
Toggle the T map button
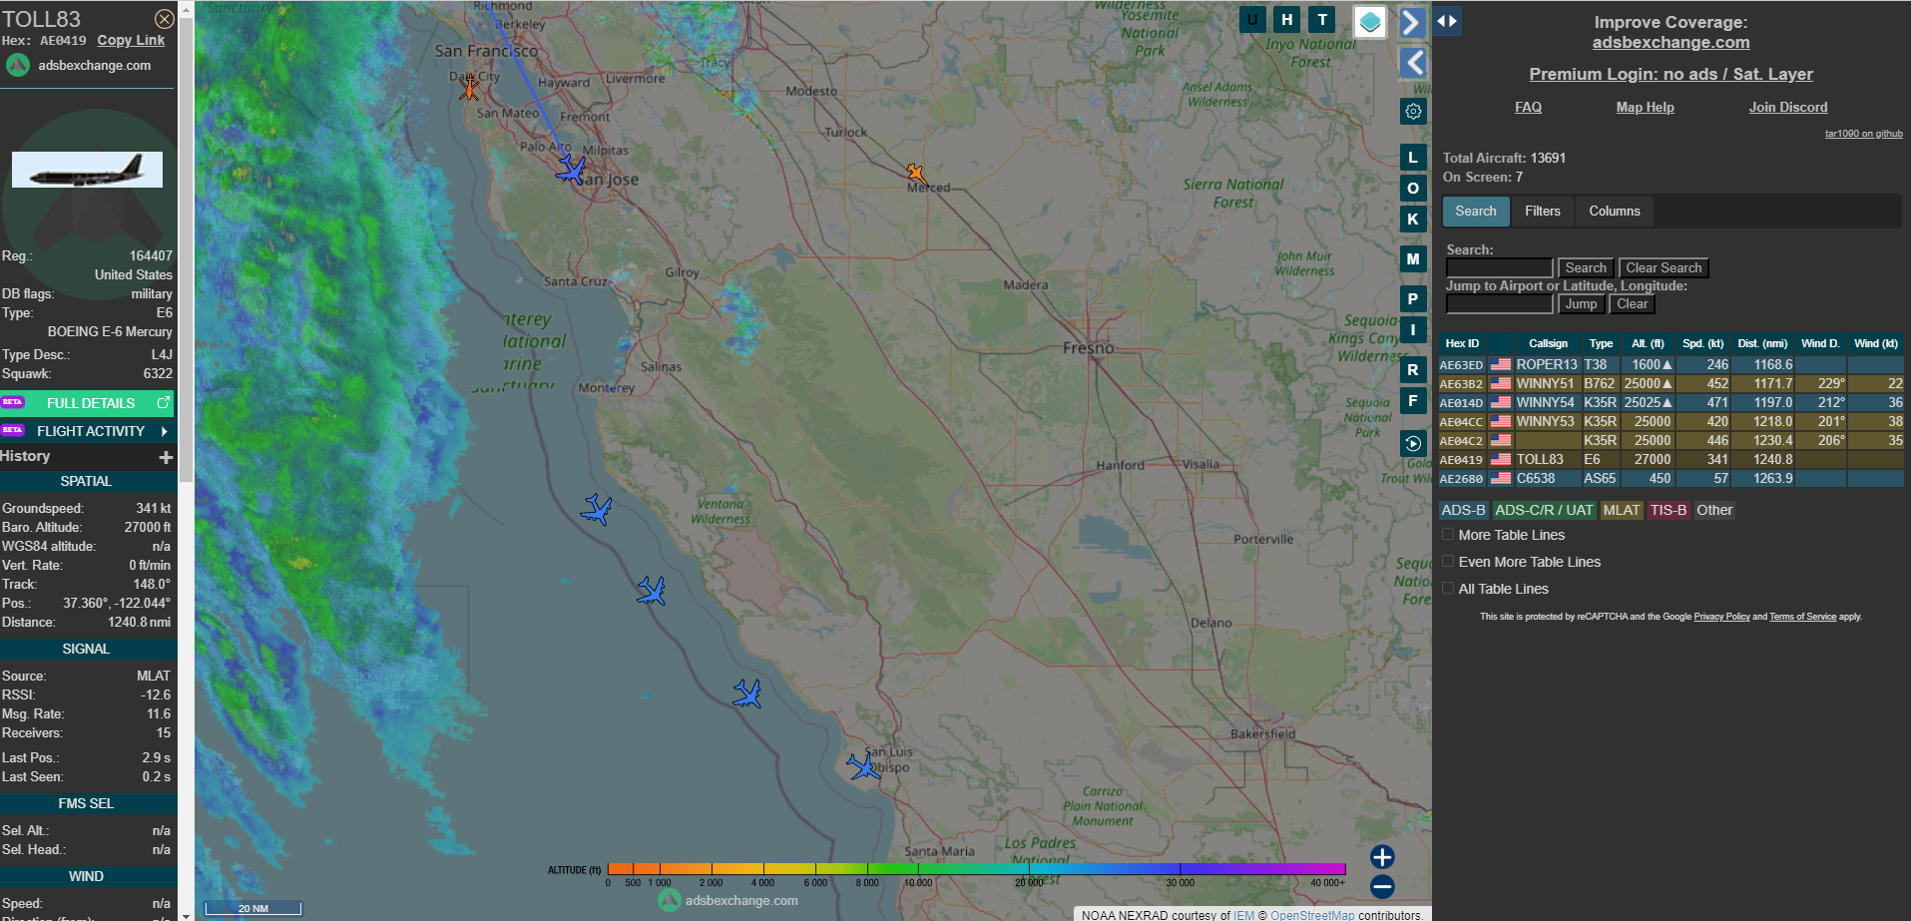coord(1322,19)
